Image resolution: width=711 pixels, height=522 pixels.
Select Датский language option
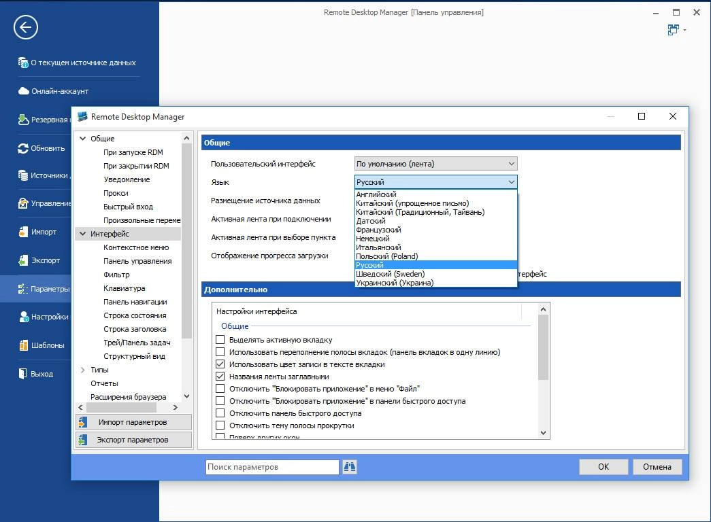[x=435, y=221]
